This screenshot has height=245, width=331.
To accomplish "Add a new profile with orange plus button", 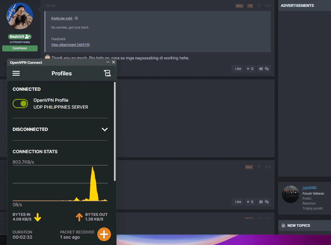I will tap(104, 234).
